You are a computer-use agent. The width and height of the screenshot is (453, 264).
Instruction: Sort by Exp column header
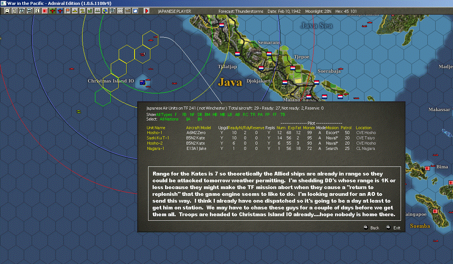291,128
